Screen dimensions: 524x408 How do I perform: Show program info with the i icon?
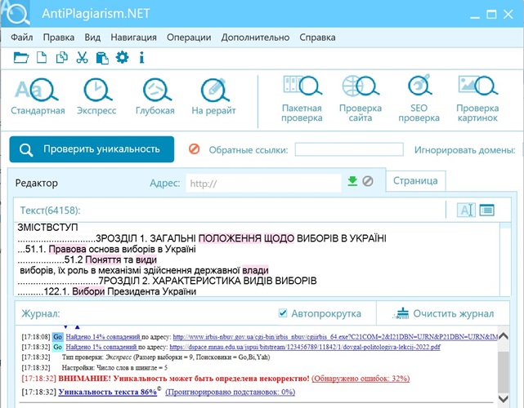click(141, 57)
